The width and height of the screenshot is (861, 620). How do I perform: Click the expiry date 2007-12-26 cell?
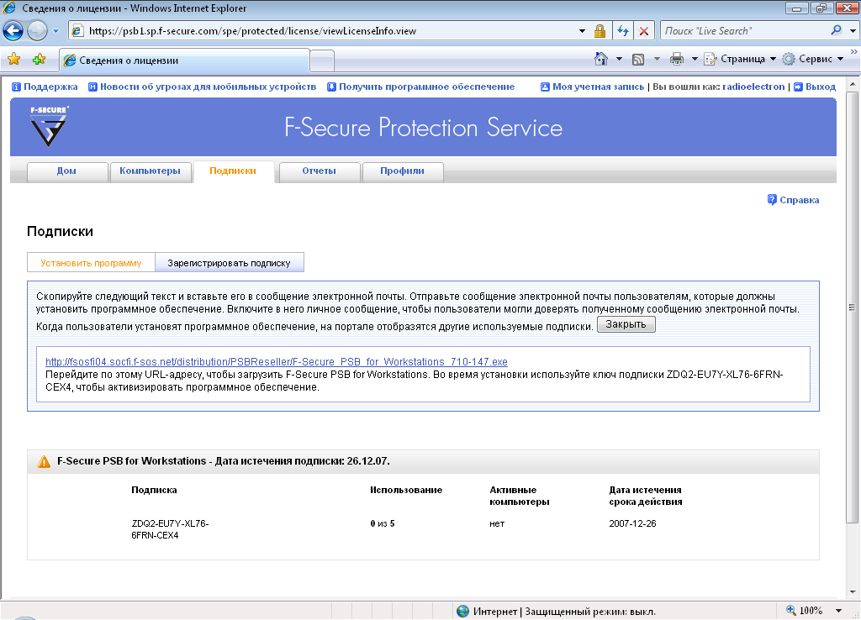[632, 523]
